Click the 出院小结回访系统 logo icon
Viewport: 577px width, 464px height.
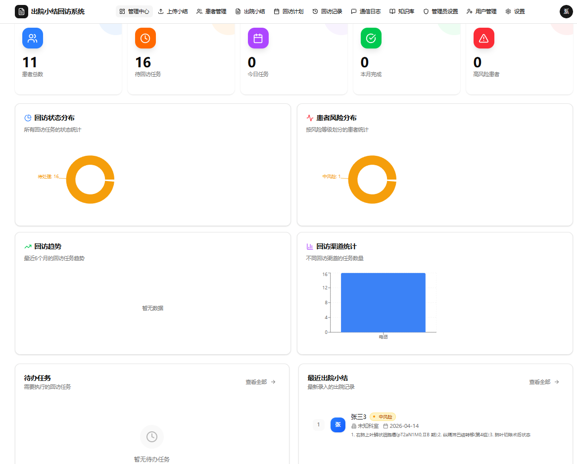pyautogui.click(x=21, y=12)
